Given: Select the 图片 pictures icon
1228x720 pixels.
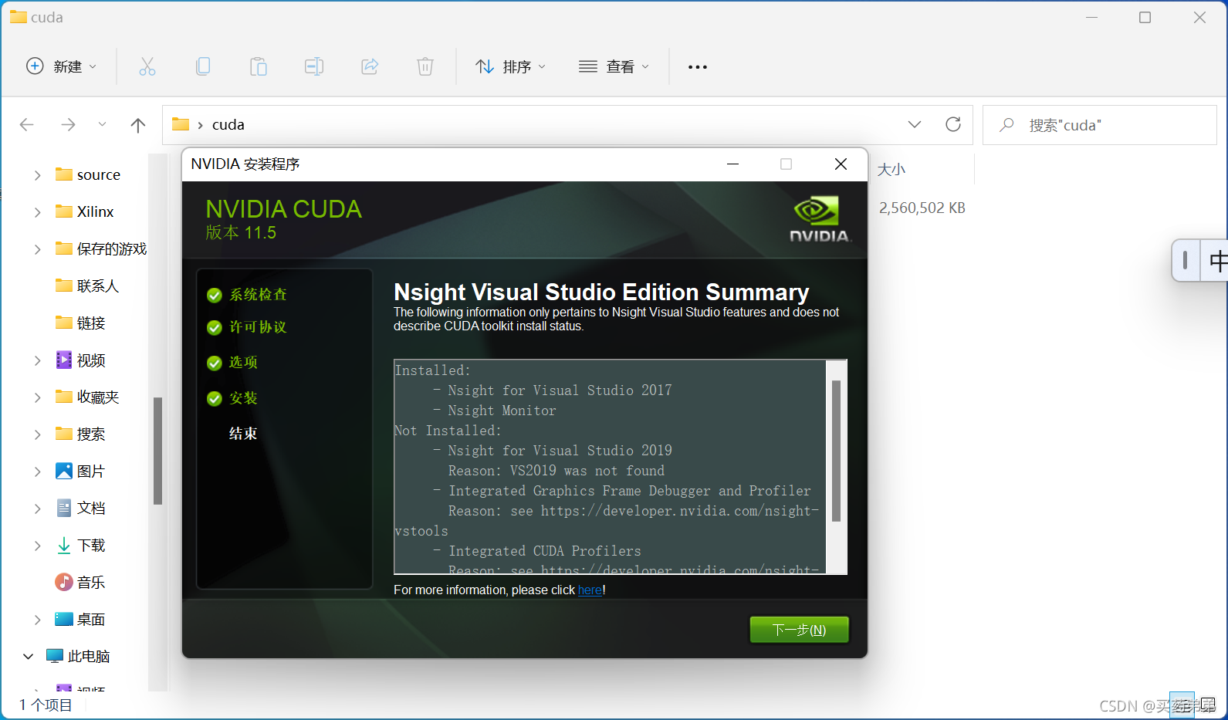Looking at the screenshot, I should (64, 471).
